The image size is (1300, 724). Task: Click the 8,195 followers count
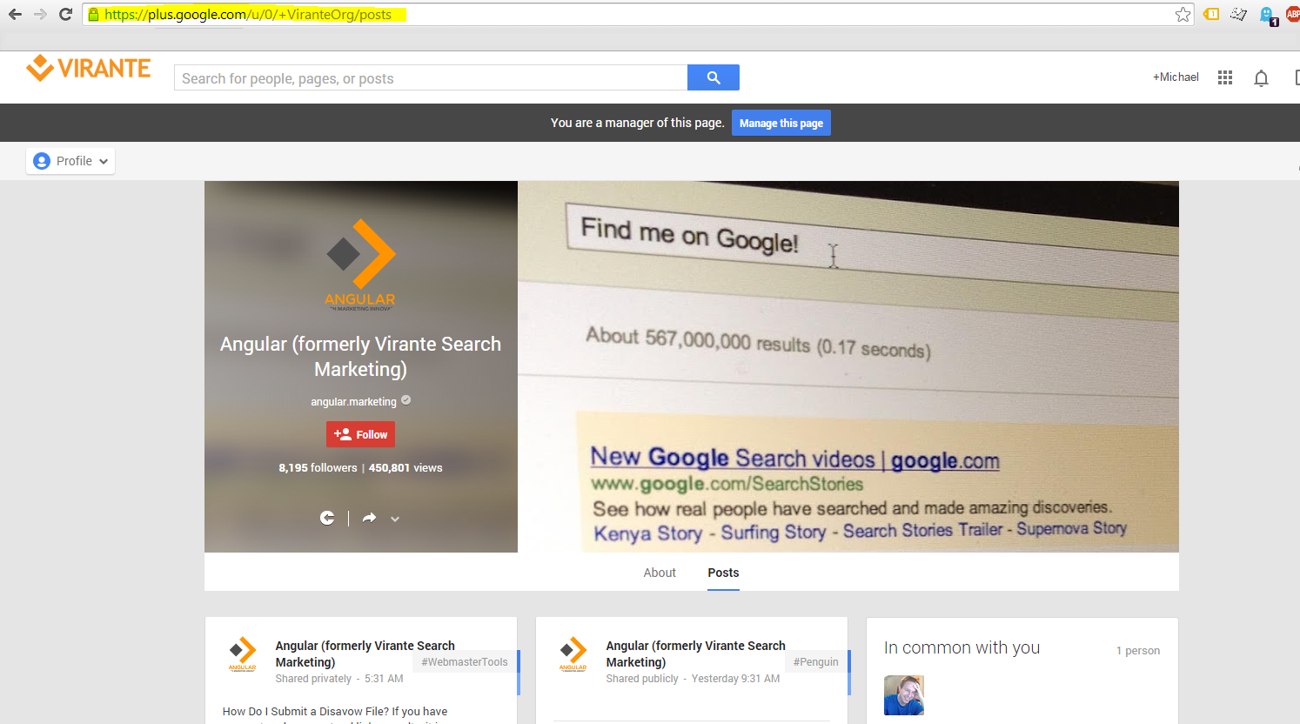click(318, 467)
